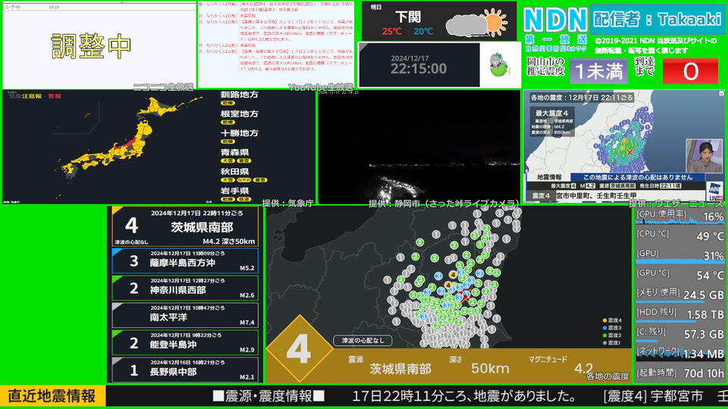Click the small icon at Weathernews panel's top-right corner
728x409 pixels.
(x=721, y=93)
